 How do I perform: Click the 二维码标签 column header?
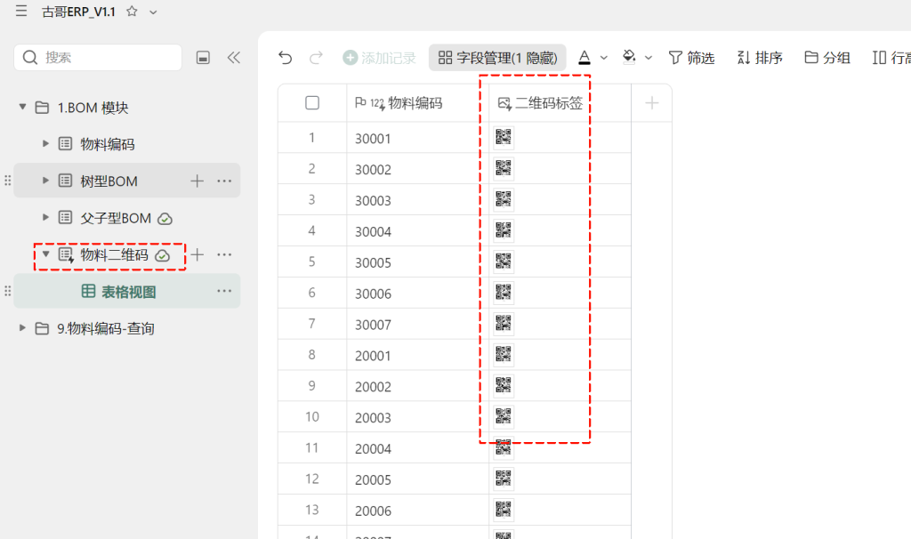pyautogui.click(x=560, y=103)
